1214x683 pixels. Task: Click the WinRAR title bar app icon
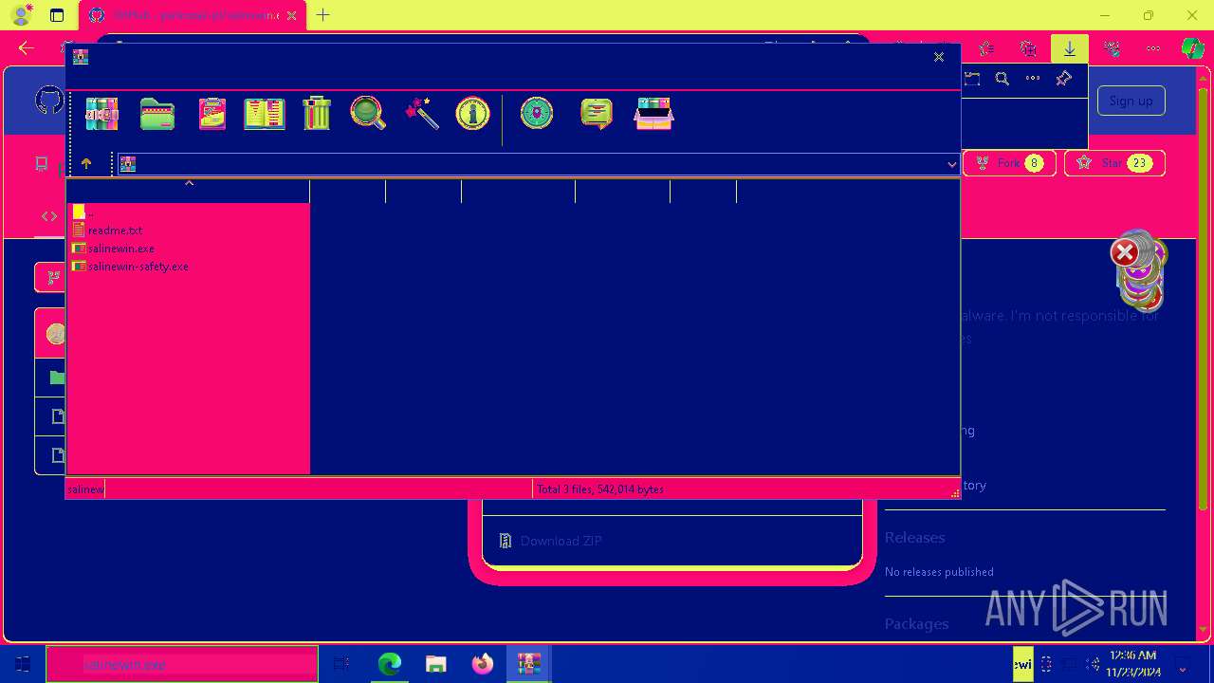pos(81,57)
